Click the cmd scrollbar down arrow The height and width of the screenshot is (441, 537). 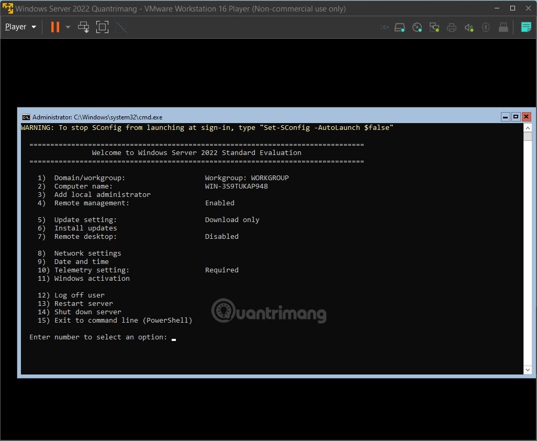tap(528, 370)
